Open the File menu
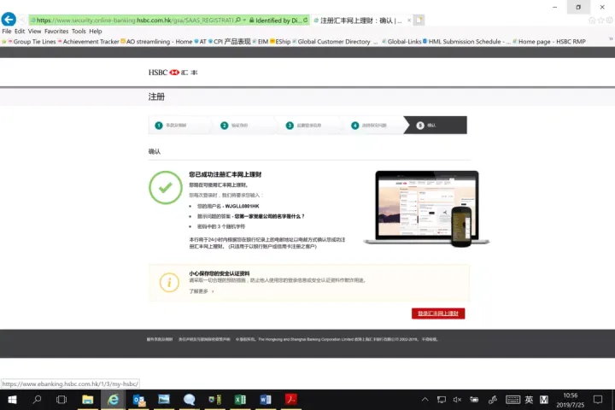Screen dimensions: 615x410 click(x=7, y=31)
